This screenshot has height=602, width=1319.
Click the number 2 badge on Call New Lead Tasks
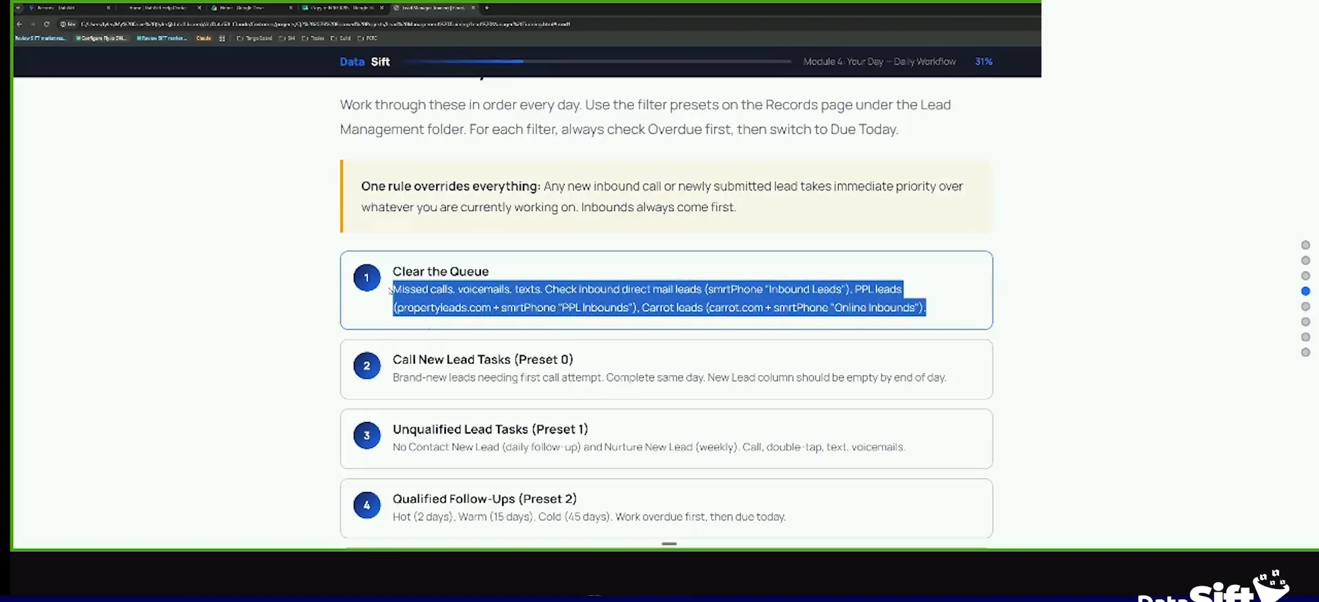click(367, 366)
